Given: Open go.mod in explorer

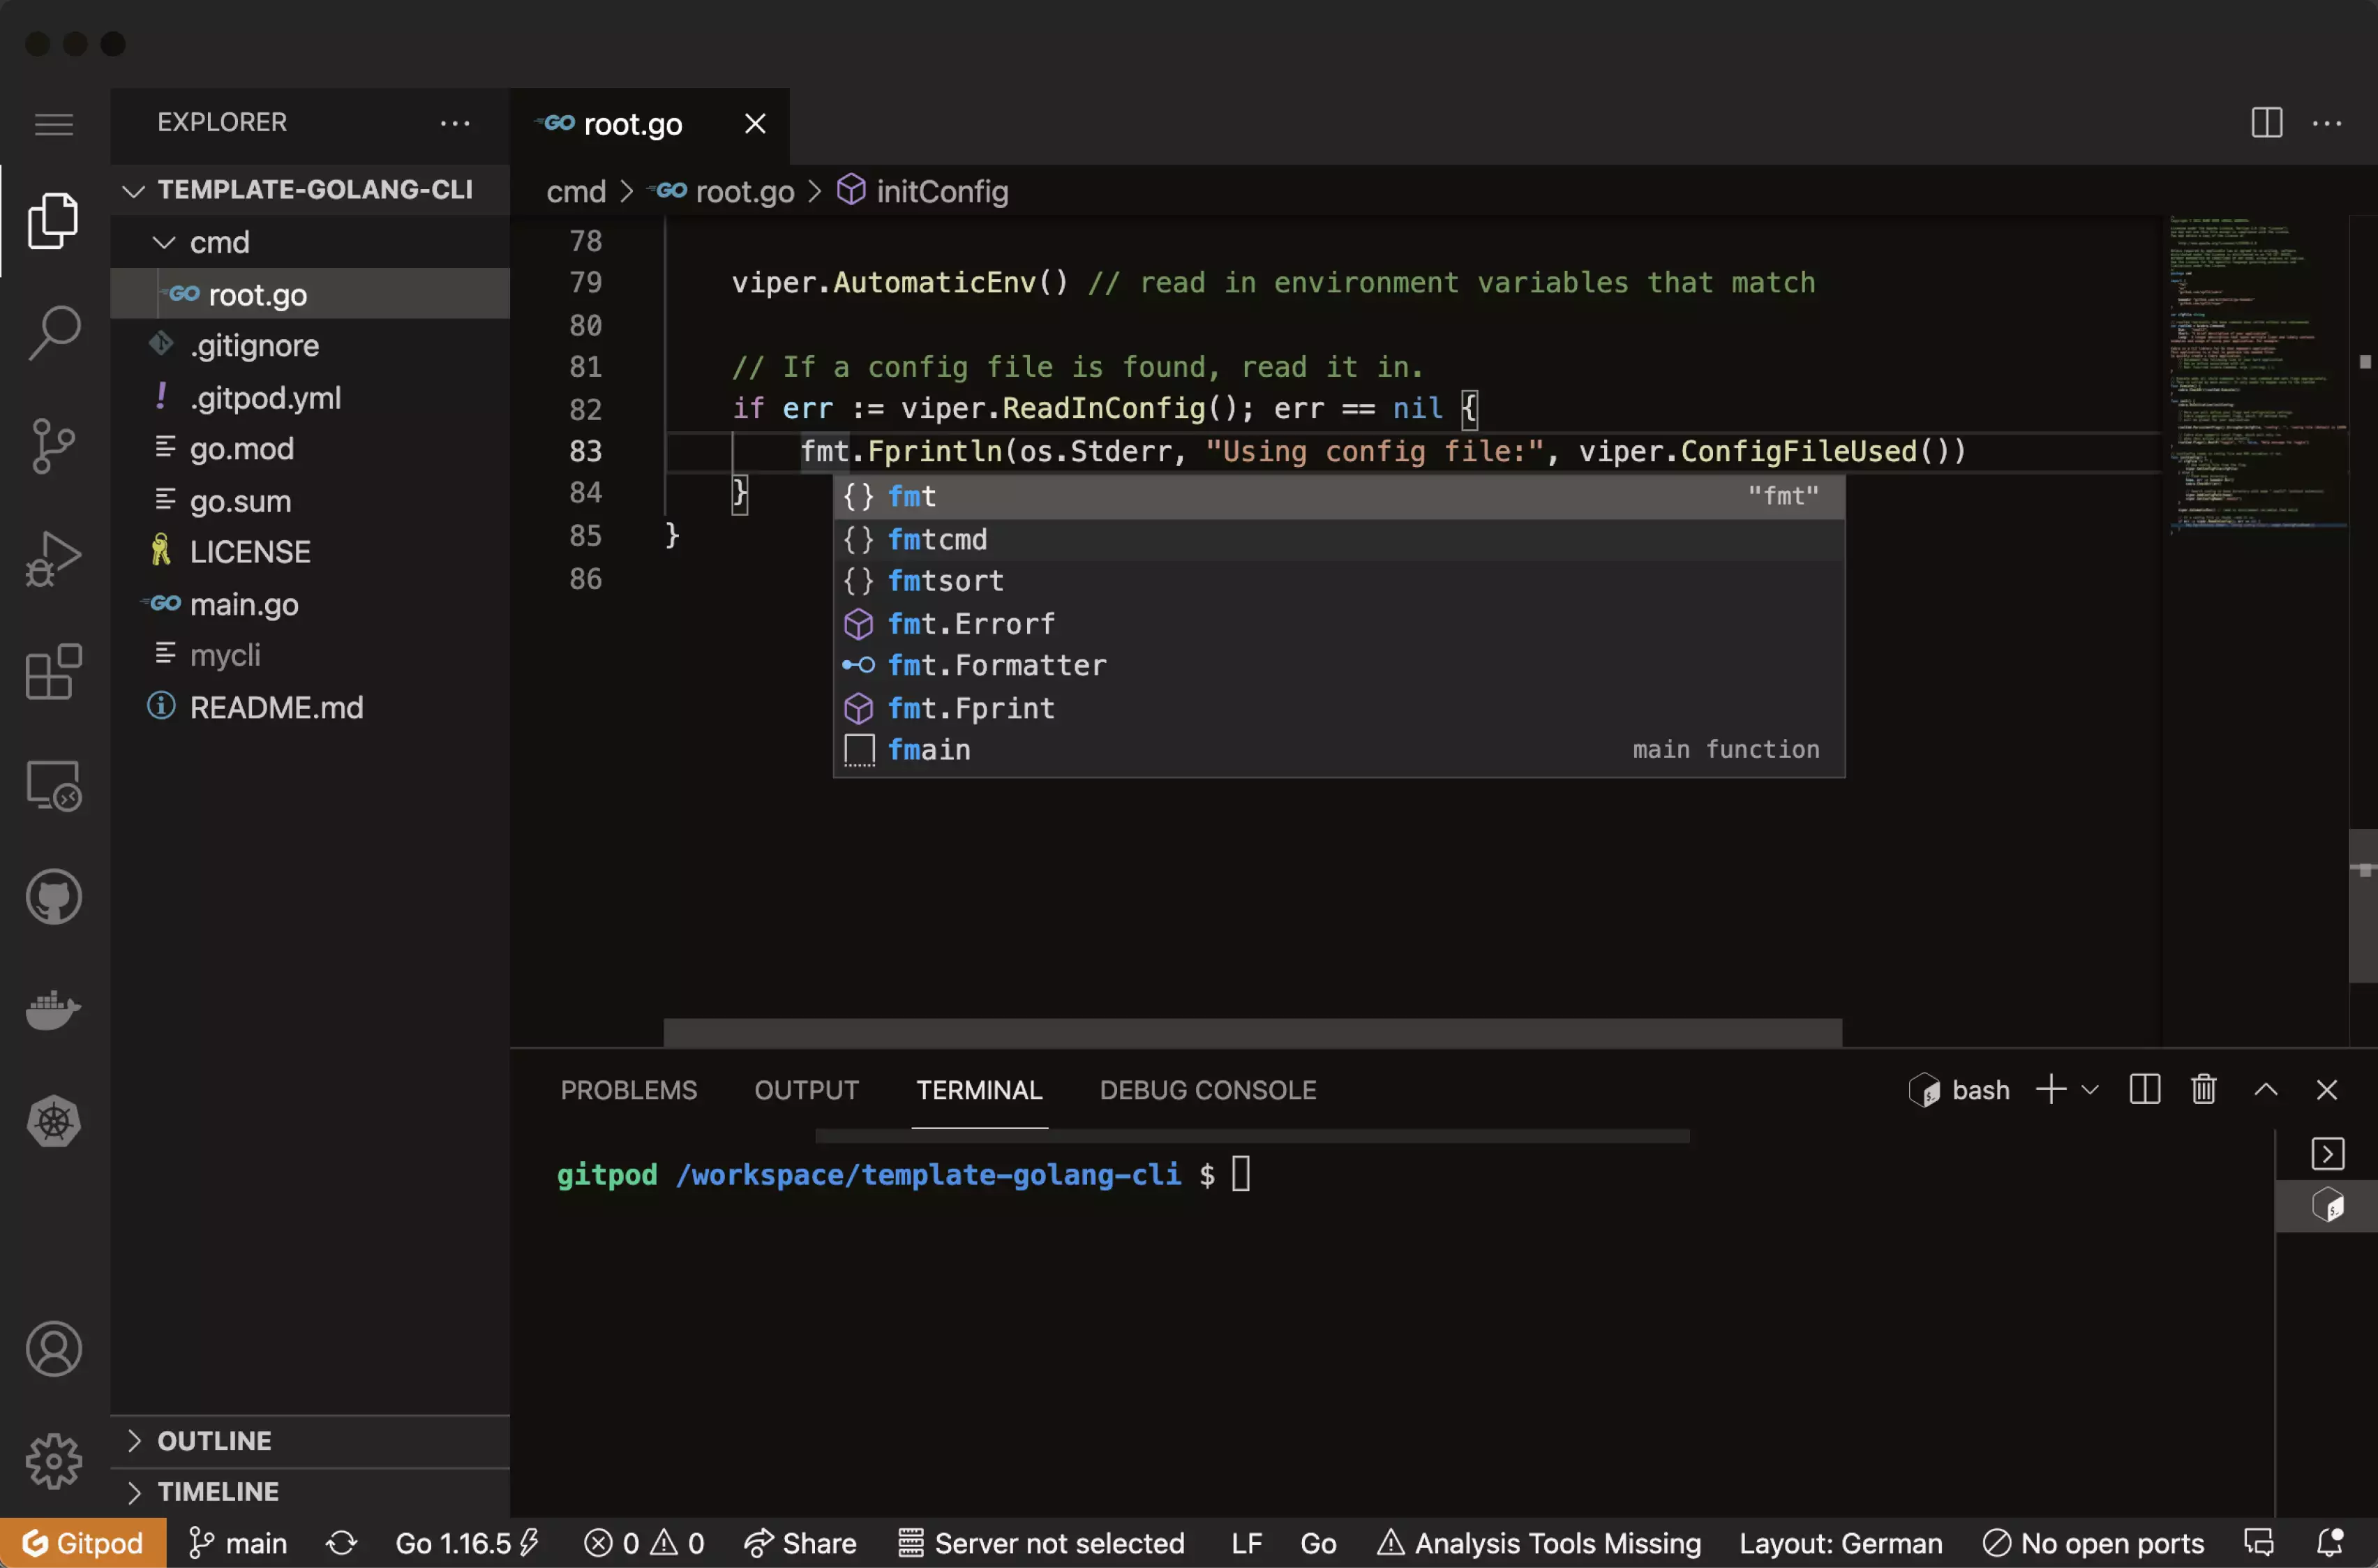Looking at the screenshot, I should point(310,449).
